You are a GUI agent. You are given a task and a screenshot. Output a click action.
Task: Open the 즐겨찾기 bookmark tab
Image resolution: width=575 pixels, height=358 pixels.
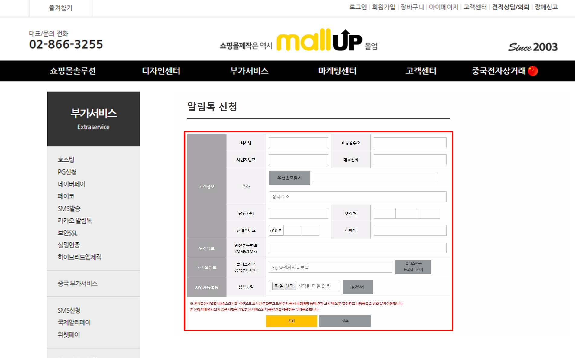[60, 8]
